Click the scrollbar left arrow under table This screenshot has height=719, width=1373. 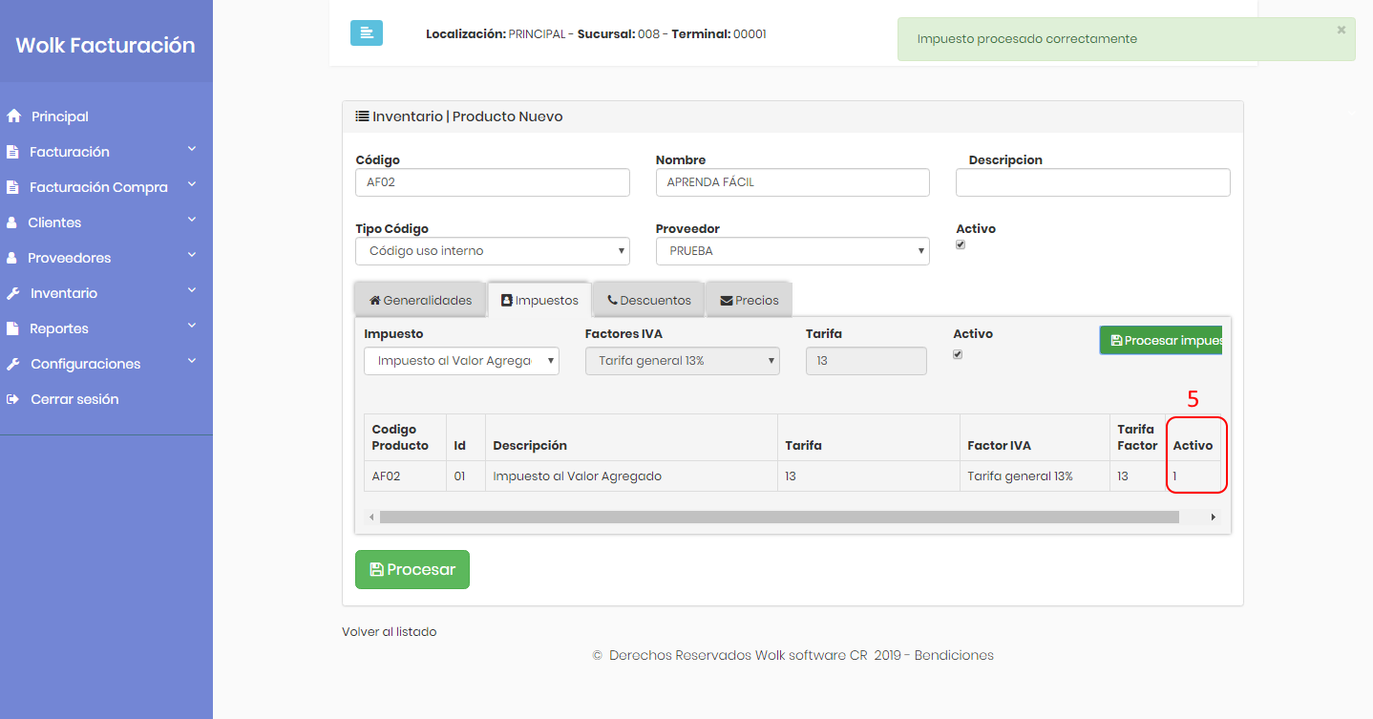point(371,517)
